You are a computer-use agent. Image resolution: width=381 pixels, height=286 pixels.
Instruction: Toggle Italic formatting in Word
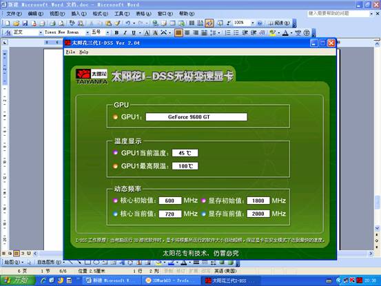point(125,32)
